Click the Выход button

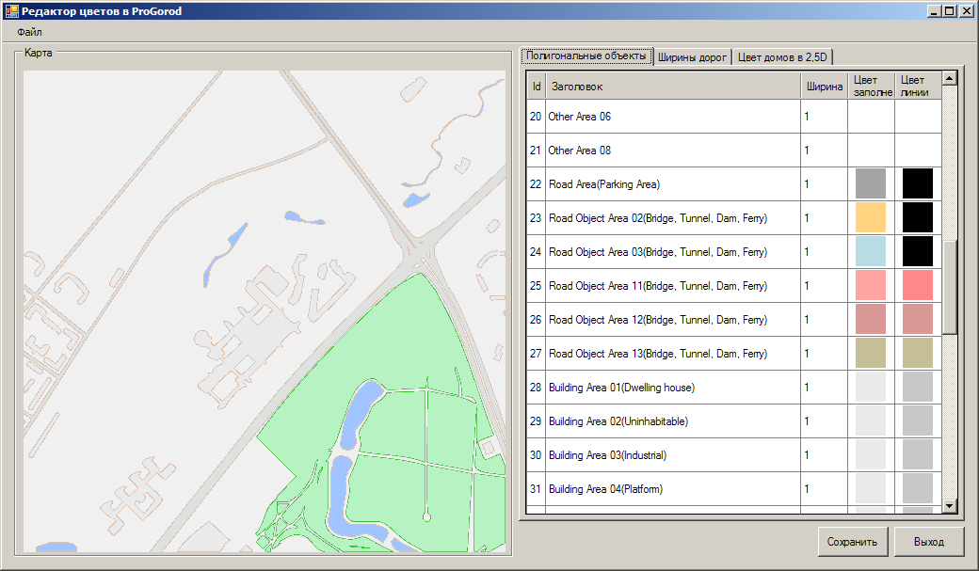928,542
